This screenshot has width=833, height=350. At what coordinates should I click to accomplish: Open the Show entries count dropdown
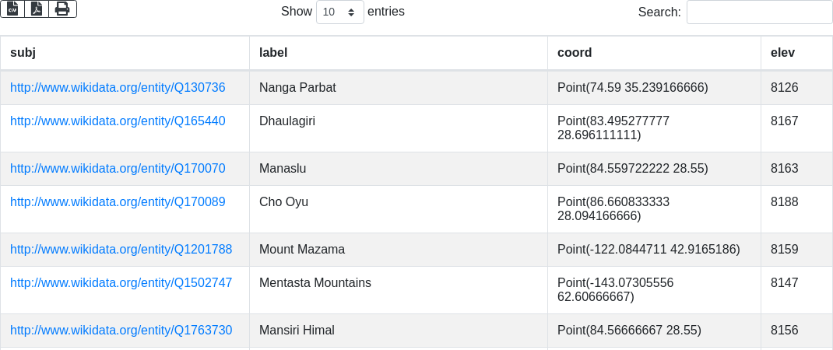[339, 12]
